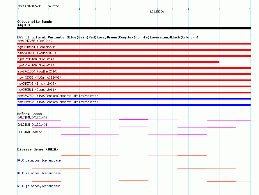This screenshot has width=259, height=195.
Task: Click the left arrow end of the ruler
Action: (x=18, y=9)
